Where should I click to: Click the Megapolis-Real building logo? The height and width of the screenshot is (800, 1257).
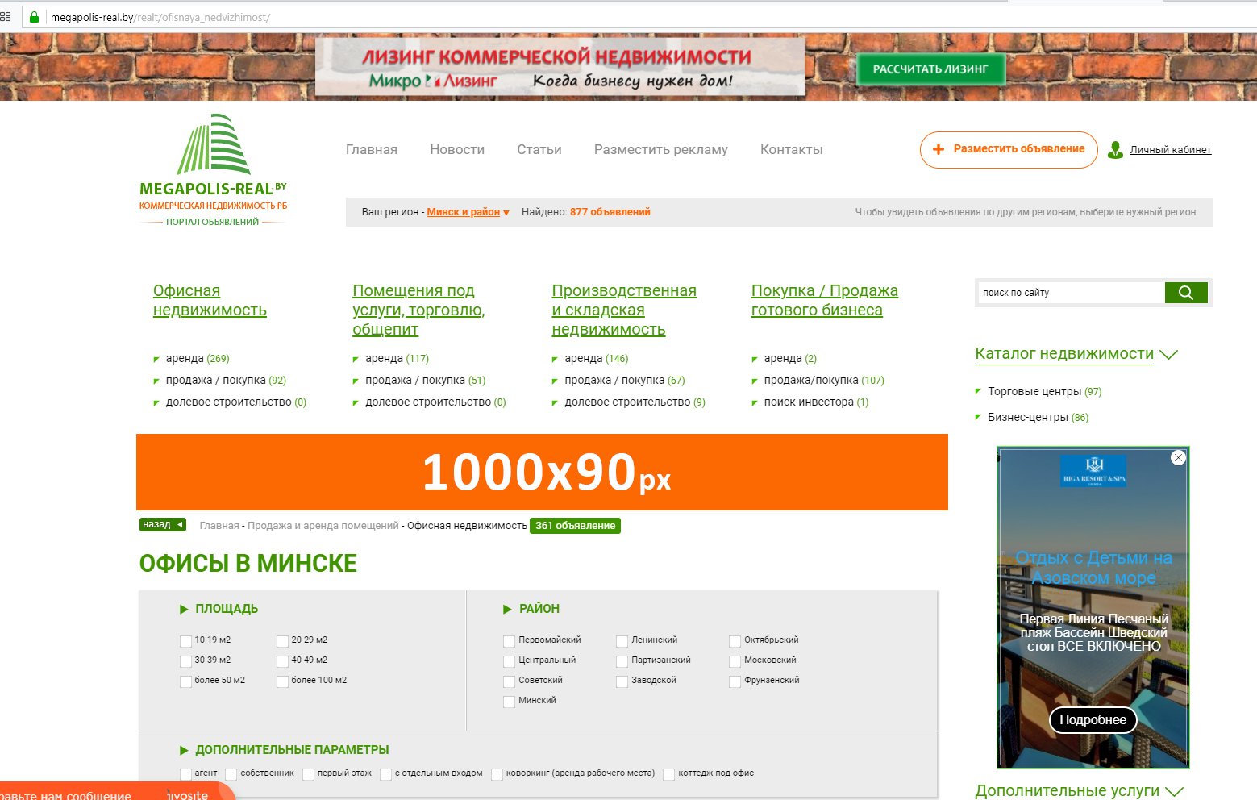pos(214,145)
